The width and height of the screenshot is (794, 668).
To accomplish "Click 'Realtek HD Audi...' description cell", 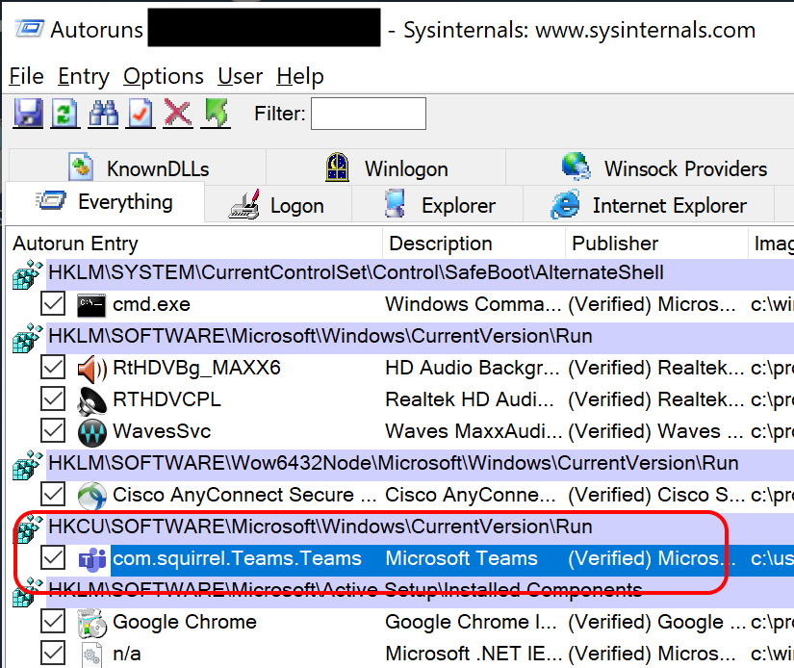I will pyautogui.click(x=470, y=399).
